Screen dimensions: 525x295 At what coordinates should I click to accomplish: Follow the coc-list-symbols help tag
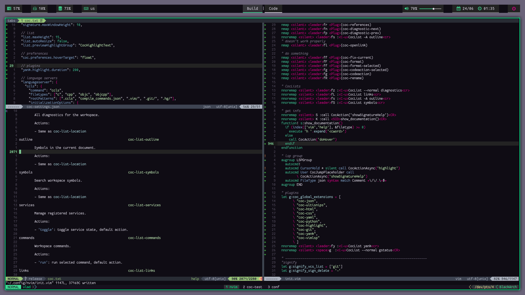(x=143, y=172)
